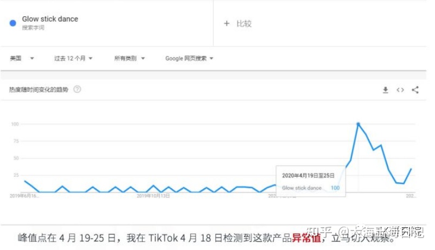
Task: Download the trend data as CSV
Action: point(385,90)
